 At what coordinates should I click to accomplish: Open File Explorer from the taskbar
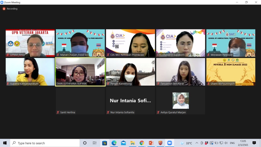coord(133,143)
